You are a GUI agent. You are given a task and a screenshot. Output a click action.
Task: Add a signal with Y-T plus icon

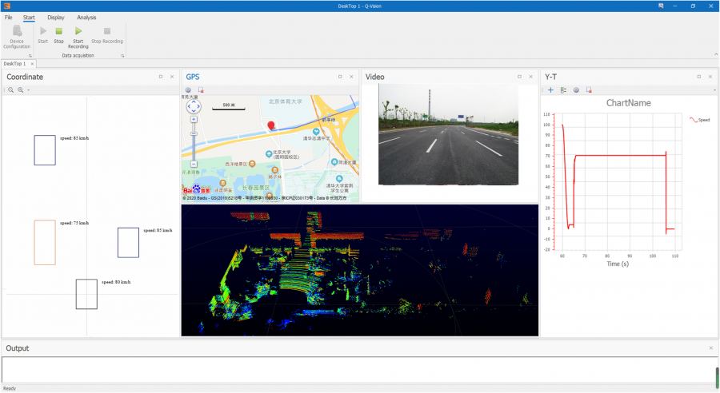(x=550, y=90)
